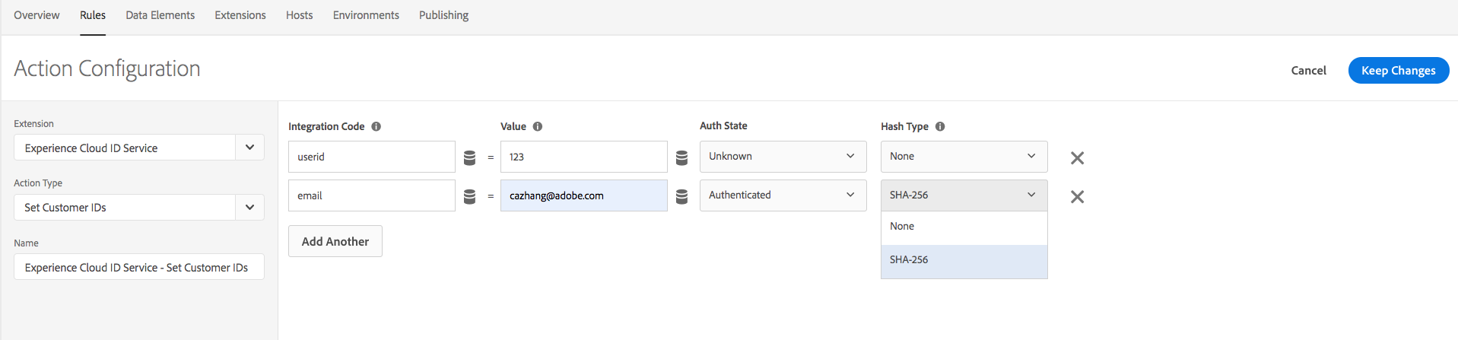Image resolution: width=1458 pixels, height=340 pixels.
Task: Open Hash Type dropdown for userid row
Action: pyautogui.click(x=964, y=156)
